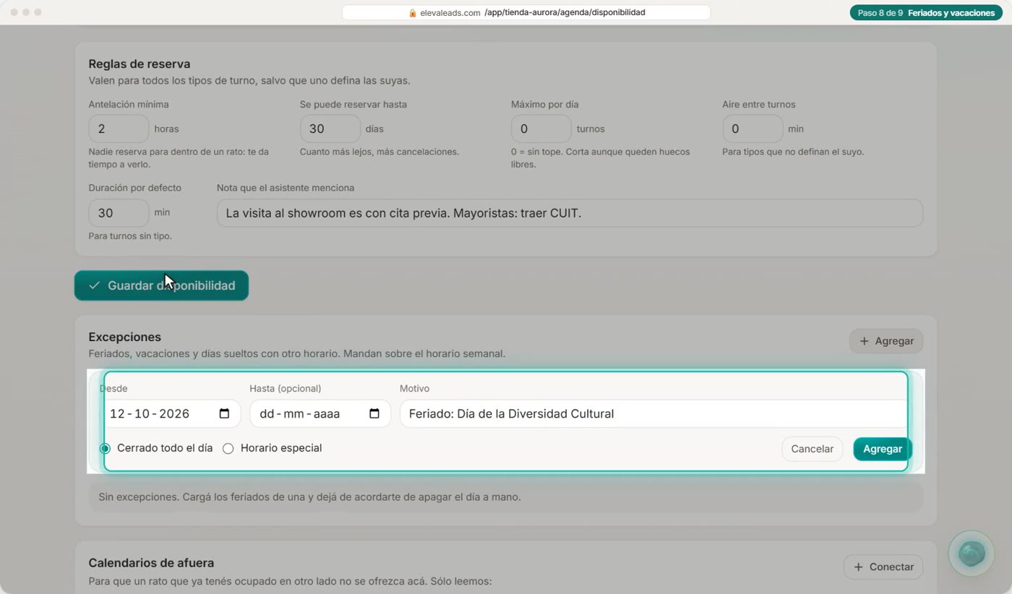Viewport: 1012px width, 594px height.
Task: Click the Antelación mínima hours field
Action: point(119,129)
